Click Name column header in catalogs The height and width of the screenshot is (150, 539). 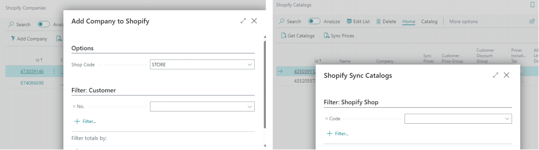345,61
